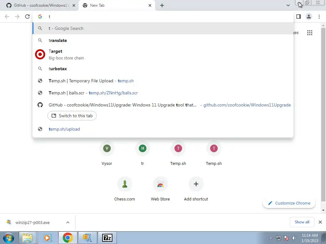Open the Chrome side panel icon

point(299,17)
